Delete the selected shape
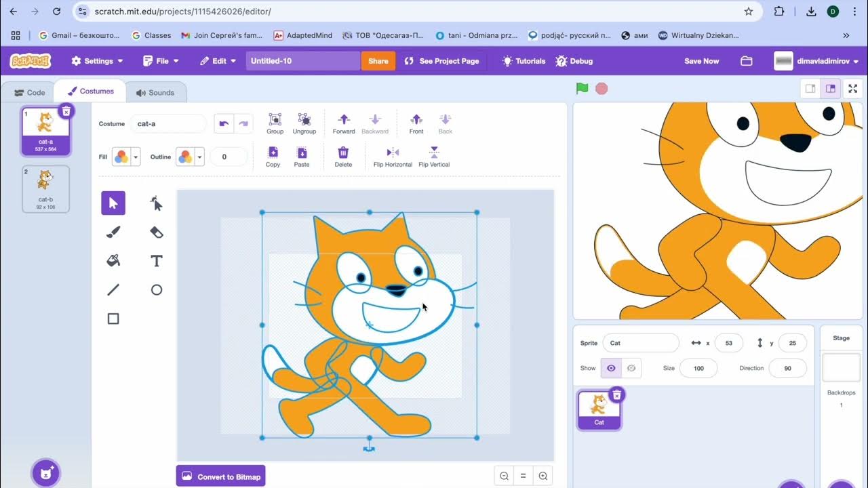Viewport: 868px width, 488px height. [343, 157]
